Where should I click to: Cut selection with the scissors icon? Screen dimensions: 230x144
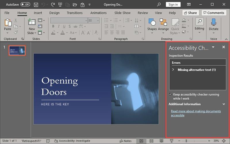16,20
